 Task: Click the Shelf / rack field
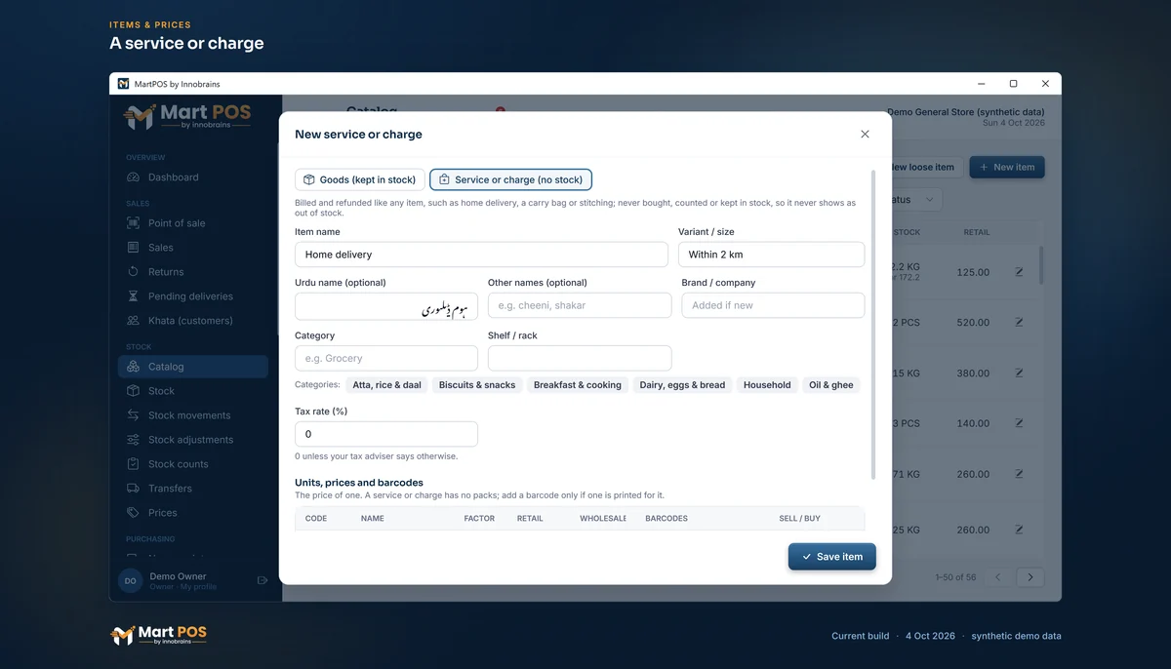pos(580,358)
